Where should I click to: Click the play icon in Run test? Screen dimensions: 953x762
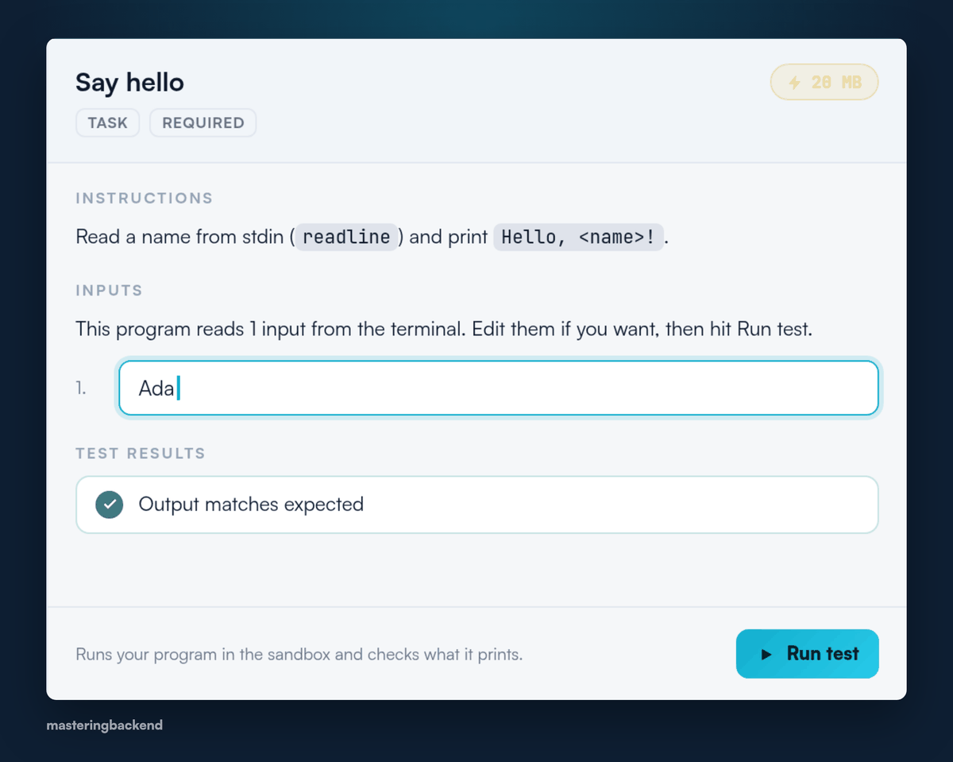pyautogui.click(x=766, y=655)
